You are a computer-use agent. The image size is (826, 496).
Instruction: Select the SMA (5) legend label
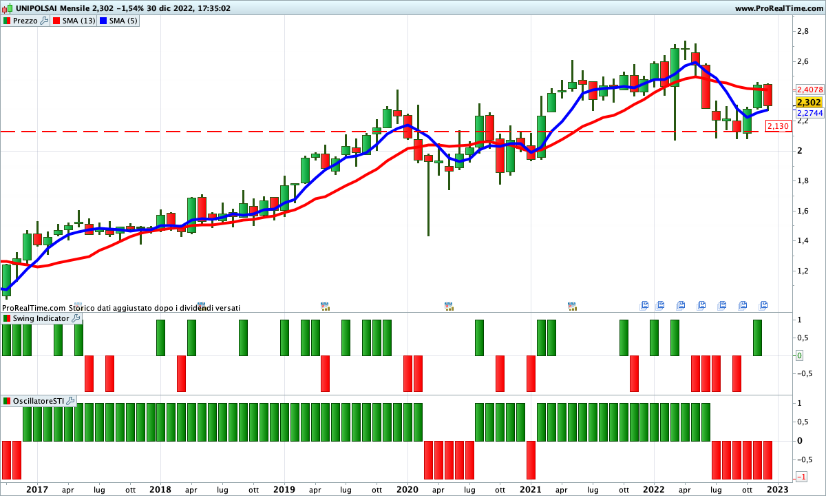pyautogui.click(x=124, y=21)
